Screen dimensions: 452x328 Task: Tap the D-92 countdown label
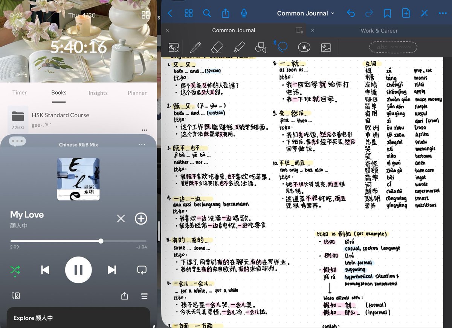(17, 15)
